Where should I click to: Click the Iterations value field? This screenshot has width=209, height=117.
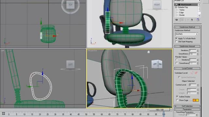coord(193,50)
